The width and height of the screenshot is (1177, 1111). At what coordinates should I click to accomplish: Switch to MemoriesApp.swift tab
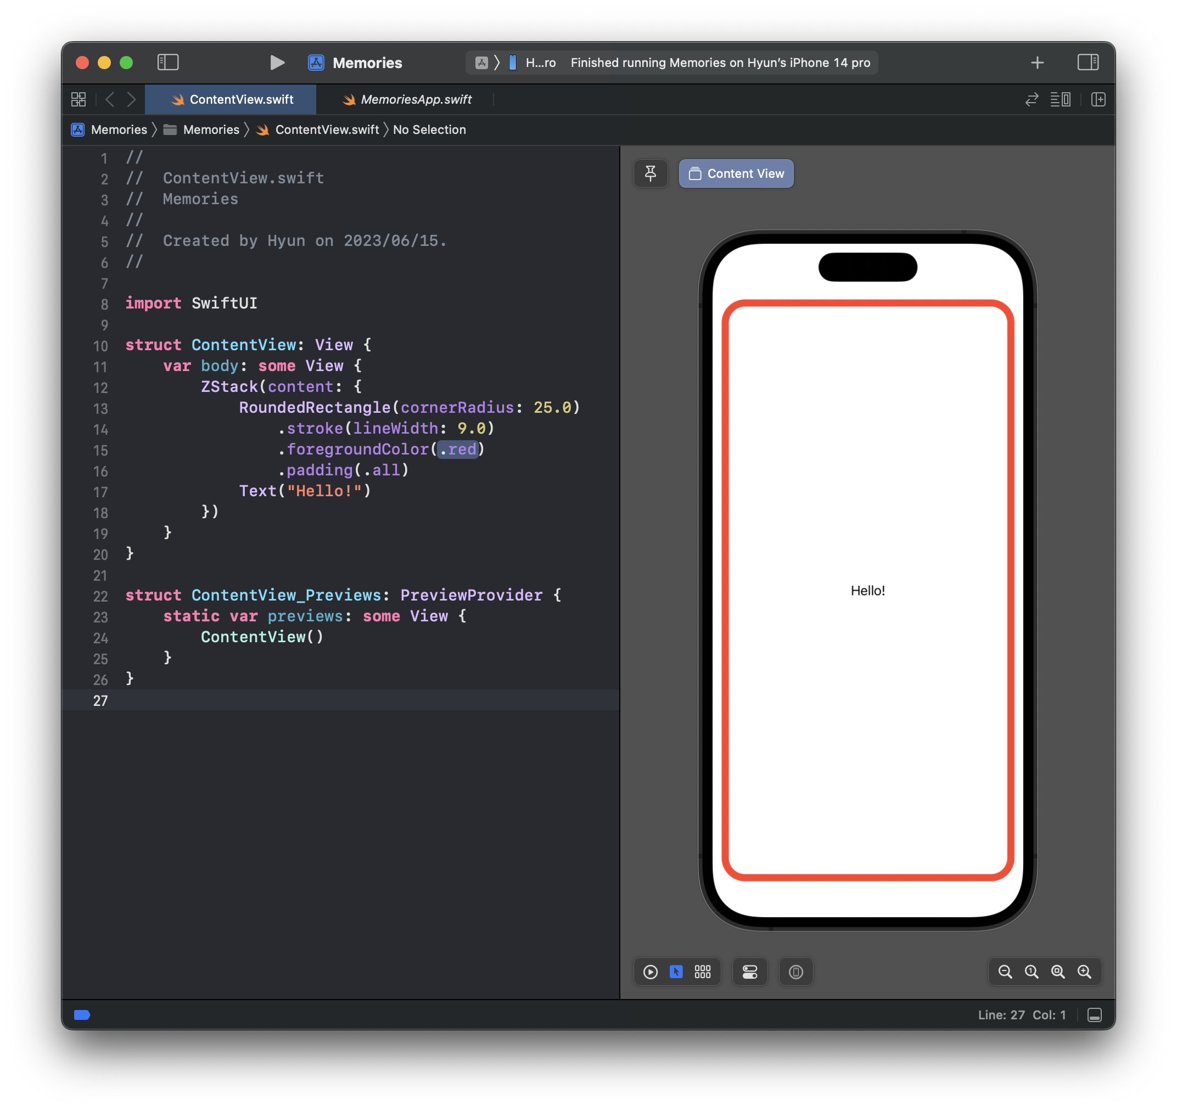click(x=416, y=99)
